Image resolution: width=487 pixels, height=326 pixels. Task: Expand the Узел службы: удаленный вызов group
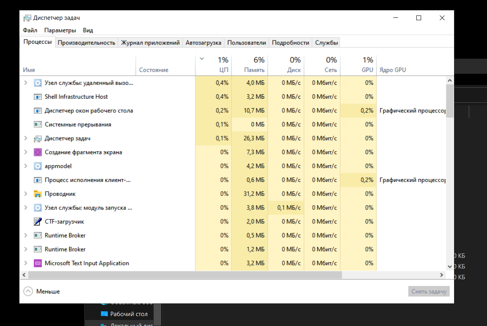click(x=26, y=83)
